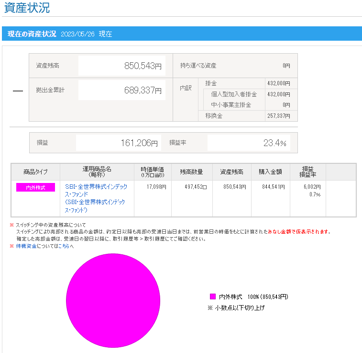Select the 資産残高 value 850,543円 at top
Screen dimensions: 362x353
pyautogui.click(x=143, y=66)
